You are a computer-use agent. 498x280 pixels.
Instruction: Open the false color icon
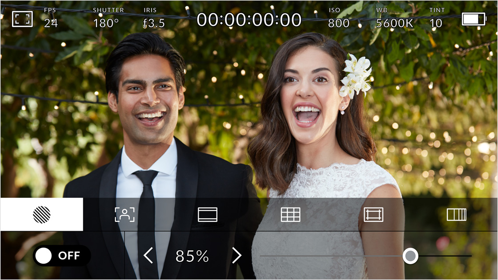(x=456, y=215)
